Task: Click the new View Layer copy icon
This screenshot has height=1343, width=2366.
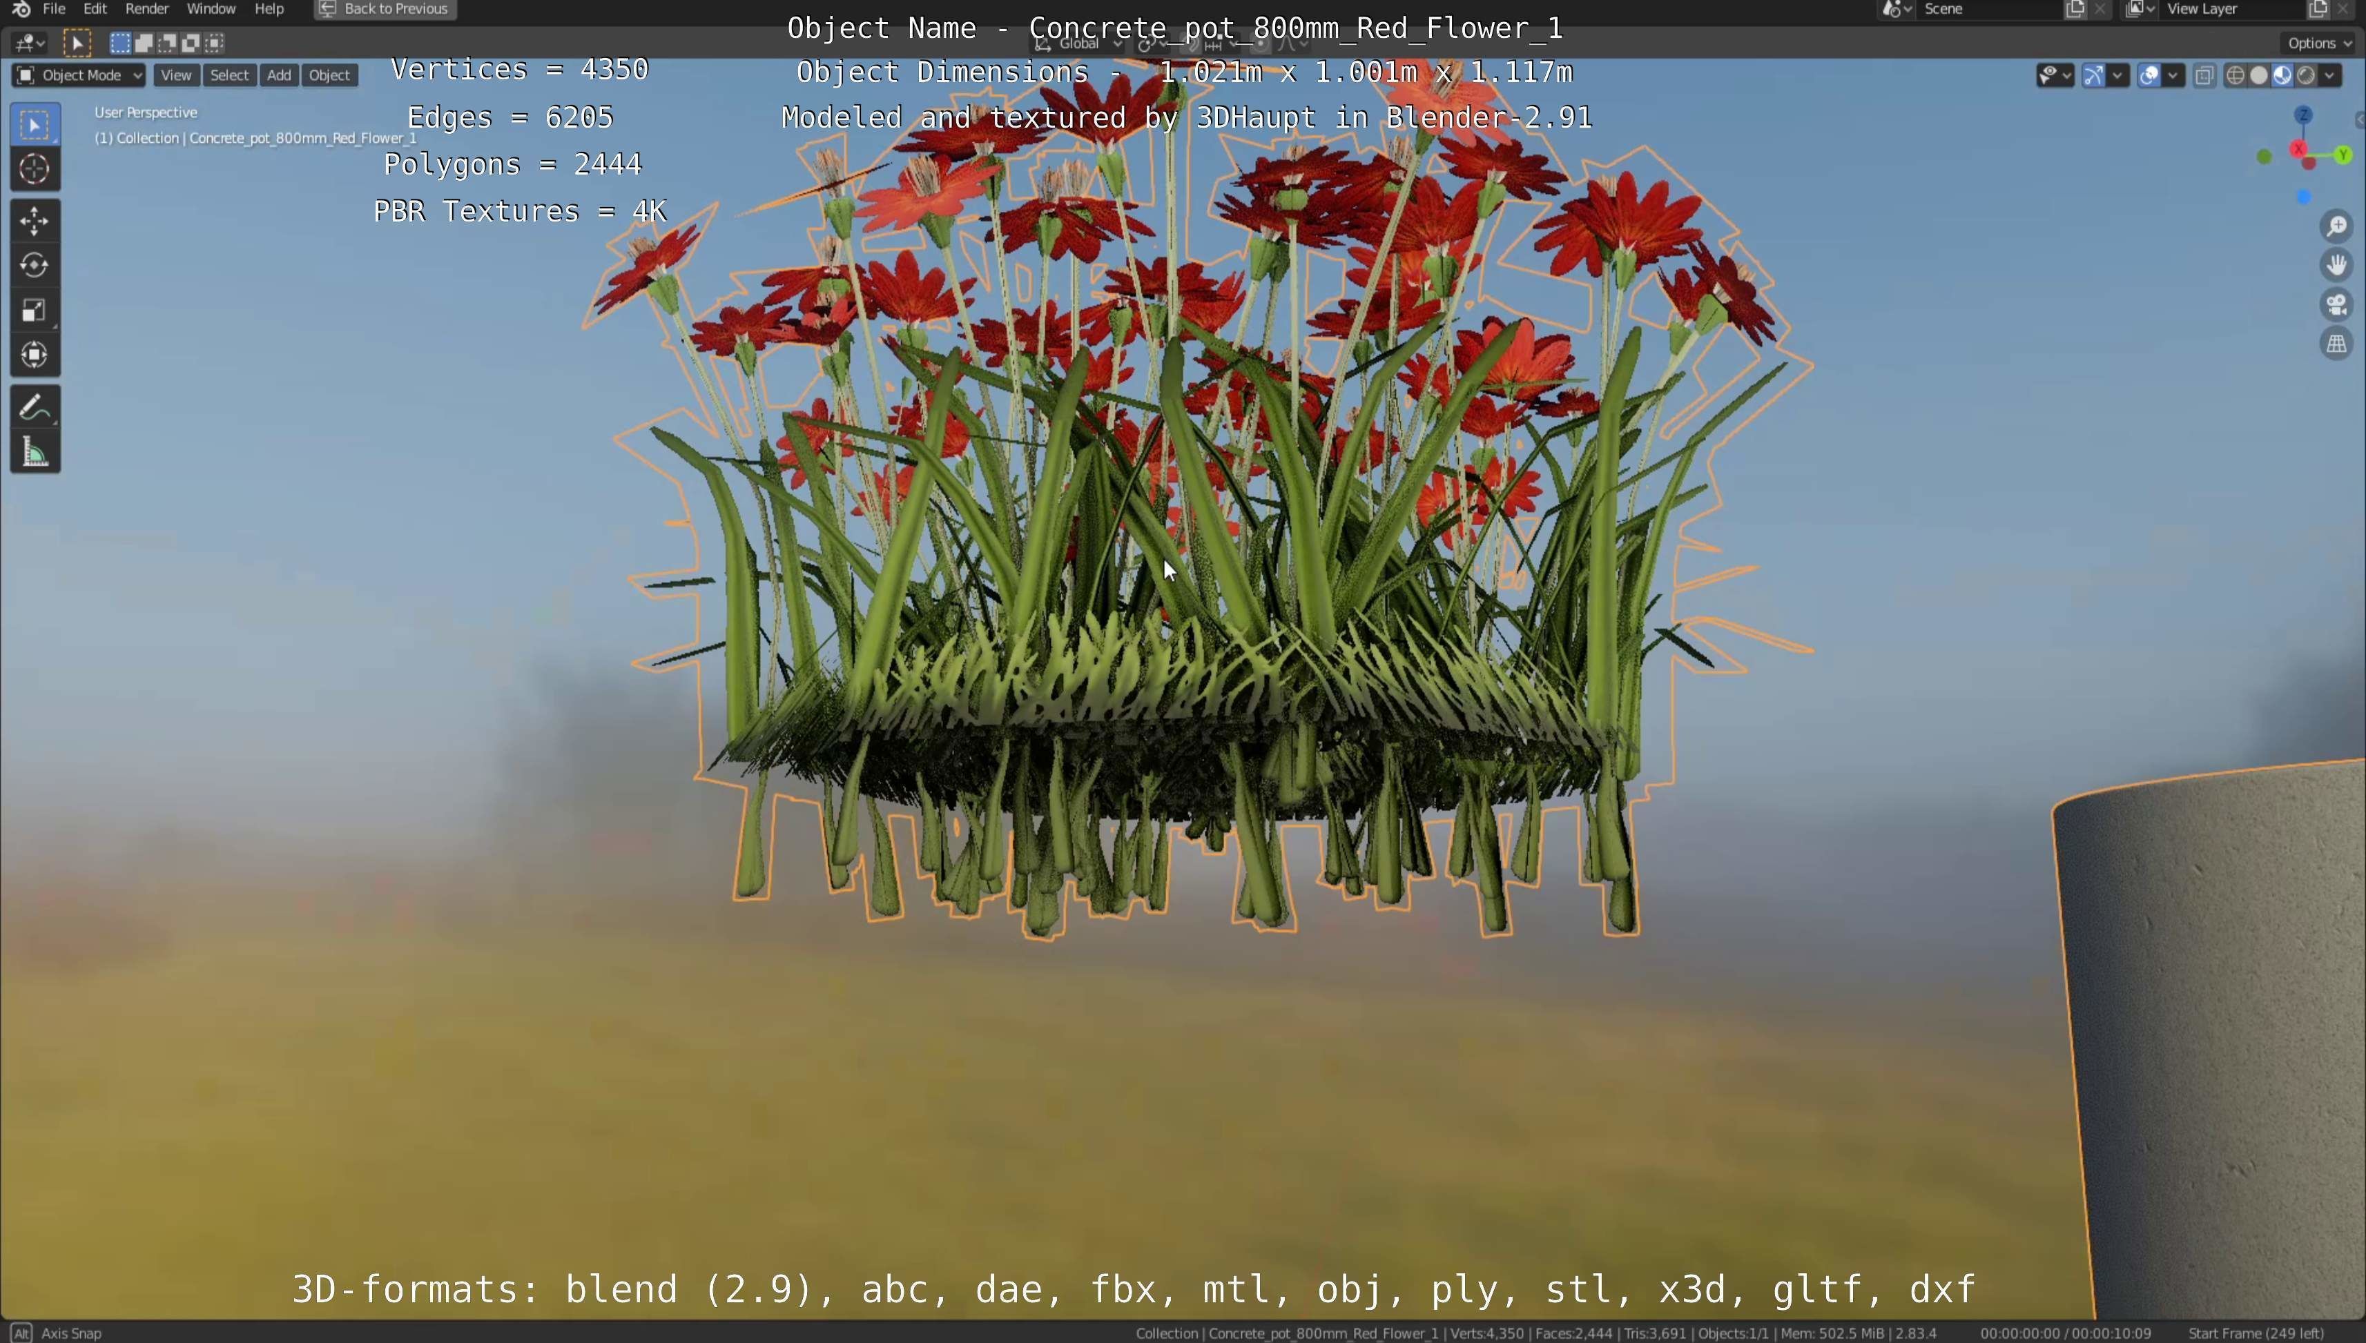Action: click(2318, 9)
